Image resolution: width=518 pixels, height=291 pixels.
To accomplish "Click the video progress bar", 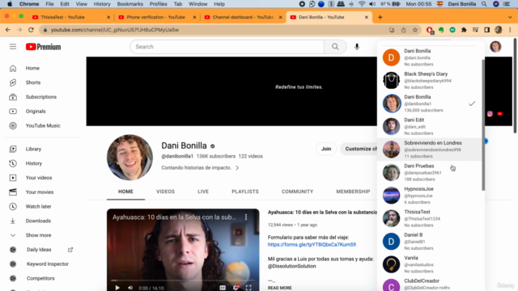I will tap(183, 280).
